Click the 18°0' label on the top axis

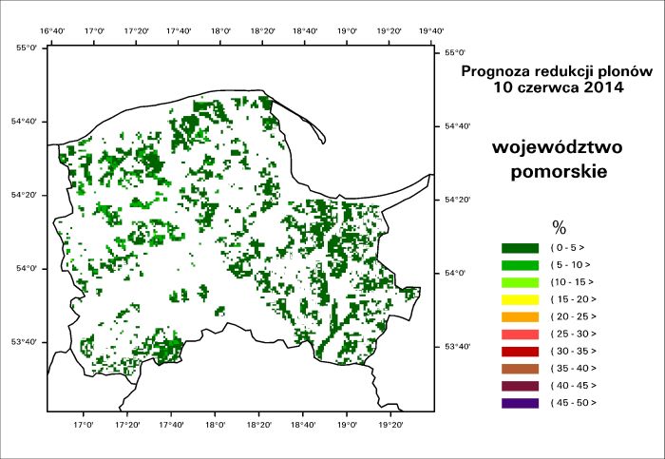point(220,31)
